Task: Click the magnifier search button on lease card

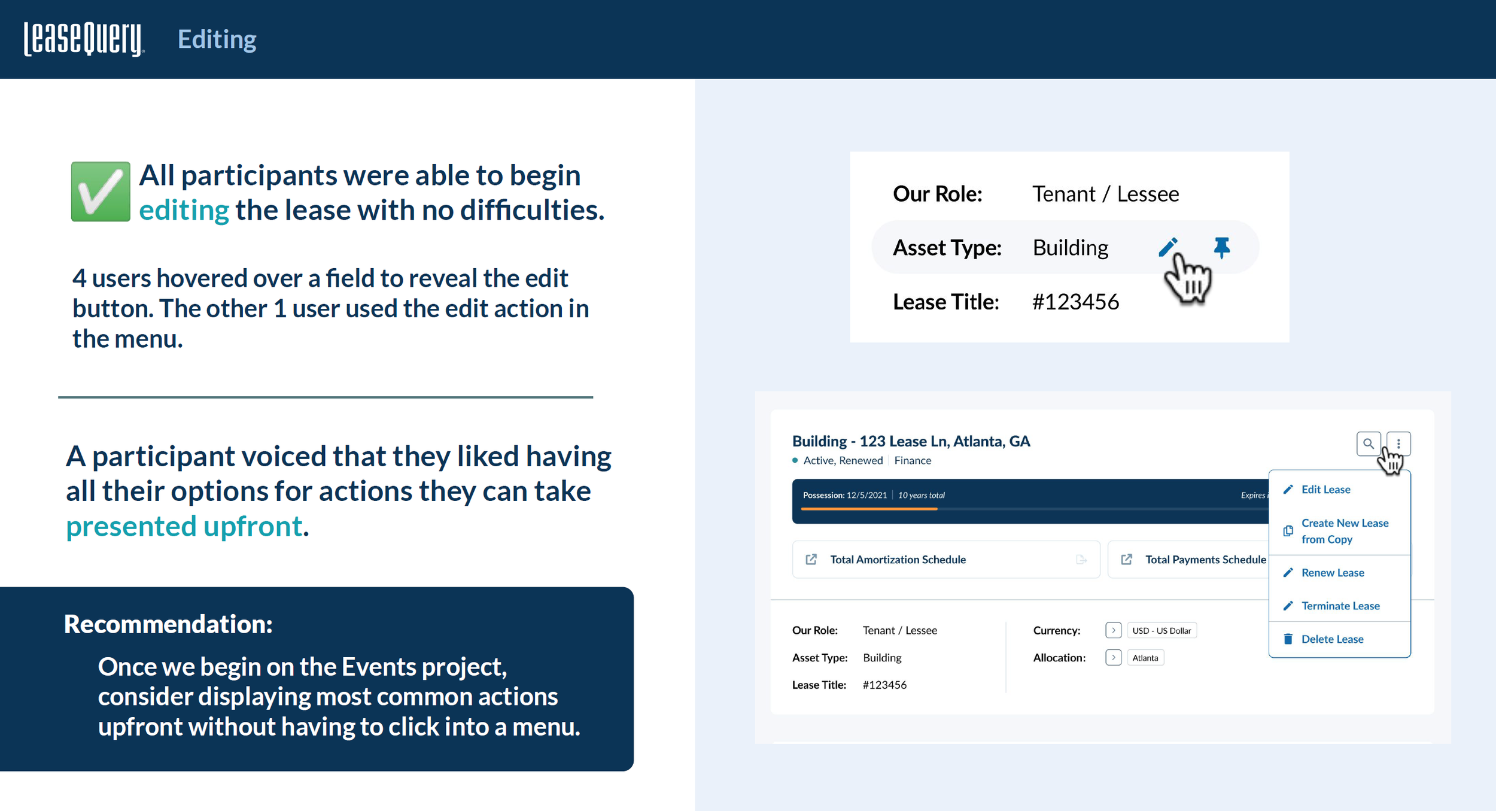Action: (1368, 444)
